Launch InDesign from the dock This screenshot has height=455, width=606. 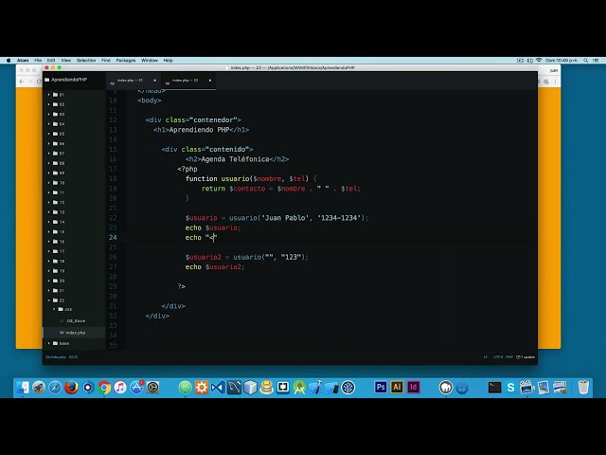(x=414, y=387)
